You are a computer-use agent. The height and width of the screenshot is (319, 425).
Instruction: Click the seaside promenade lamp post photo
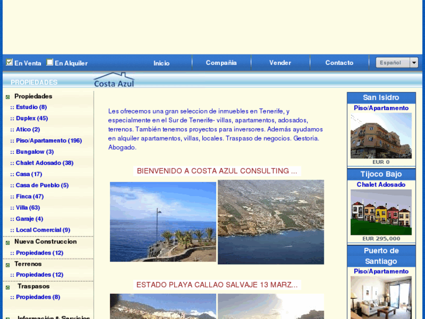coord(163,222)
